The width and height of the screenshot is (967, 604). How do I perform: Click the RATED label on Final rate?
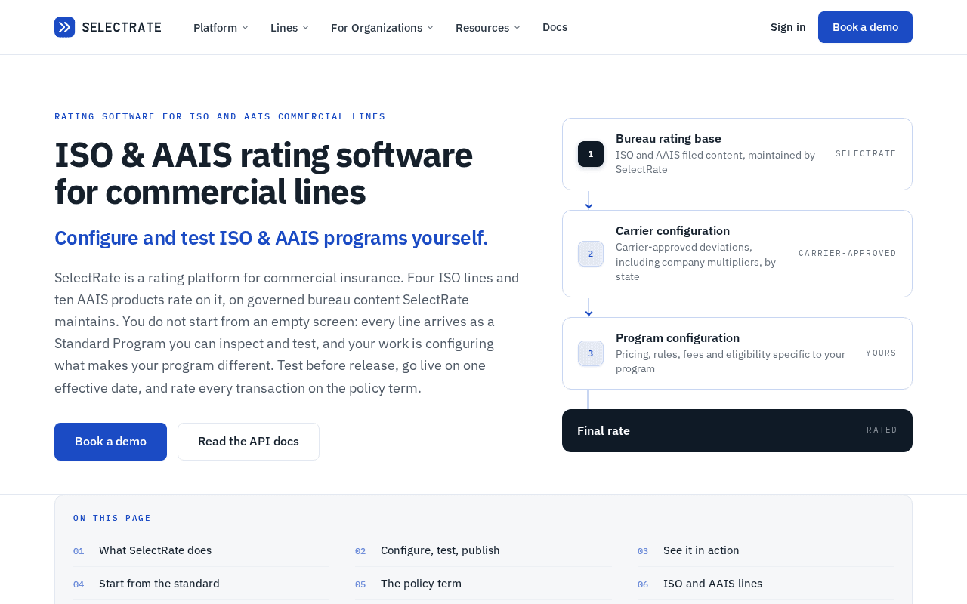(x=882, y=430)
